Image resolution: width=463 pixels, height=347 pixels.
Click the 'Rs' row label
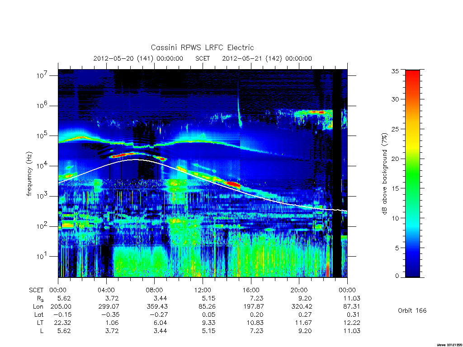[40, 299]
